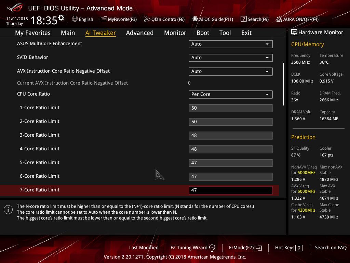This screenshot has height=263, width=350.
Task: Click the Hot Keys question mark icon
Action: coord(299,248)
